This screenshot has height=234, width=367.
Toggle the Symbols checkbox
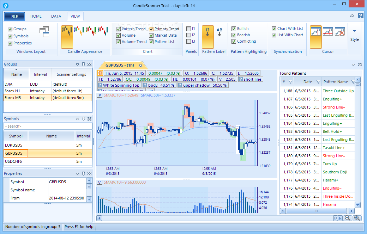click(x=10, y=36)
